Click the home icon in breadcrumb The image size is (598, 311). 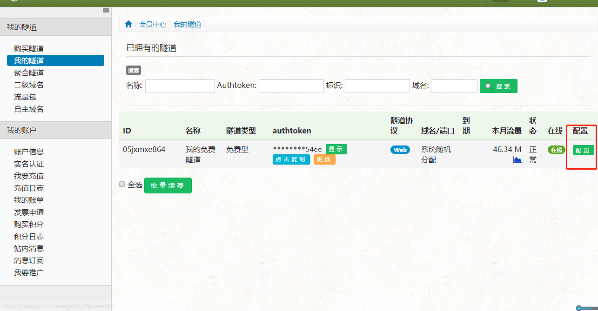(x=128, y=24)
